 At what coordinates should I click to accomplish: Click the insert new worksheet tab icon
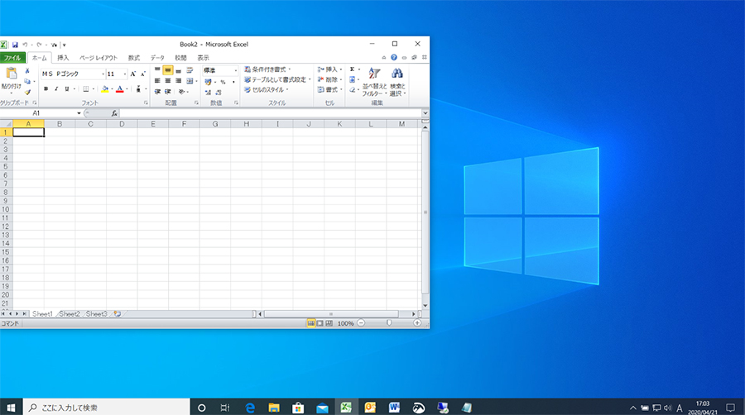[117, 314]
